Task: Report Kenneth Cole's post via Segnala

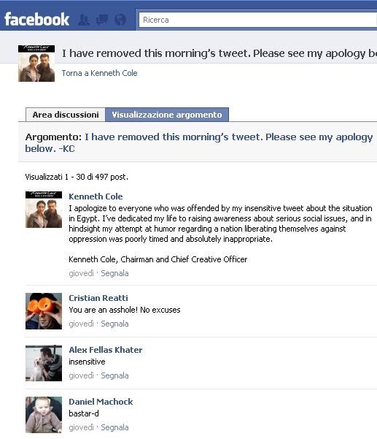Action: pos(114,273)
